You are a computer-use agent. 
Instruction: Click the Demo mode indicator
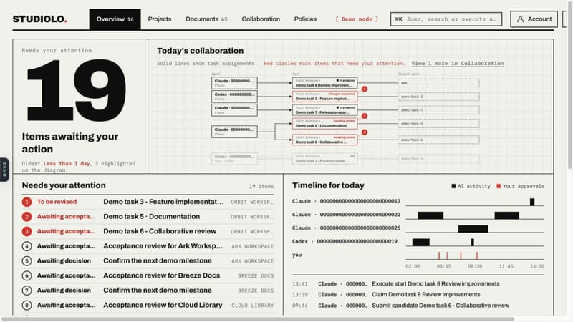357,19
